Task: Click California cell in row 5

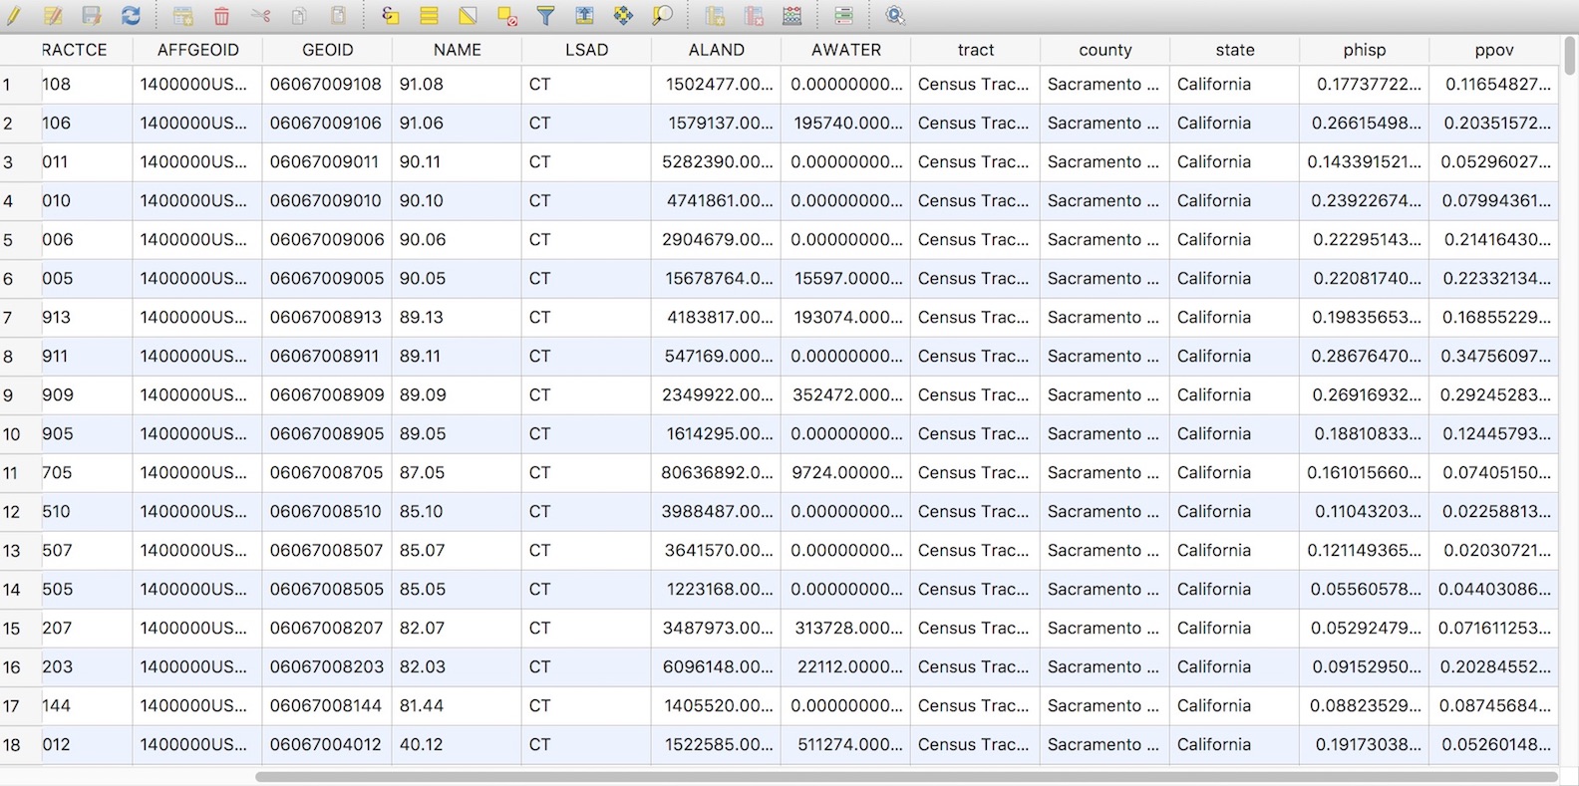Action: click(x=1234, y=240)
